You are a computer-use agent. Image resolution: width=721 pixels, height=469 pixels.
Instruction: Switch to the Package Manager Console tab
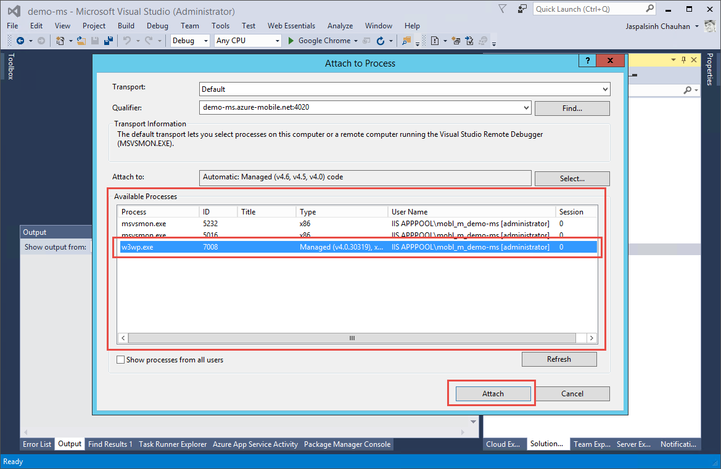click(347, 444)
